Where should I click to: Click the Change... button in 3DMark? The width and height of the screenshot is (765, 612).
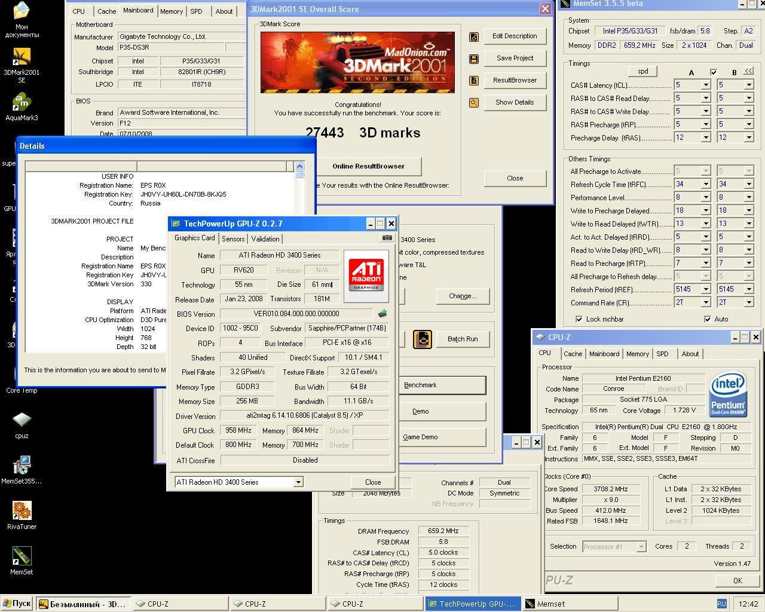(463, 296)
